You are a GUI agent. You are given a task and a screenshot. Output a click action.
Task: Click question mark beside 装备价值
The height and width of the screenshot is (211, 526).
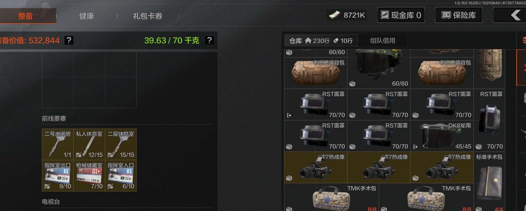(x=69, y=40)
